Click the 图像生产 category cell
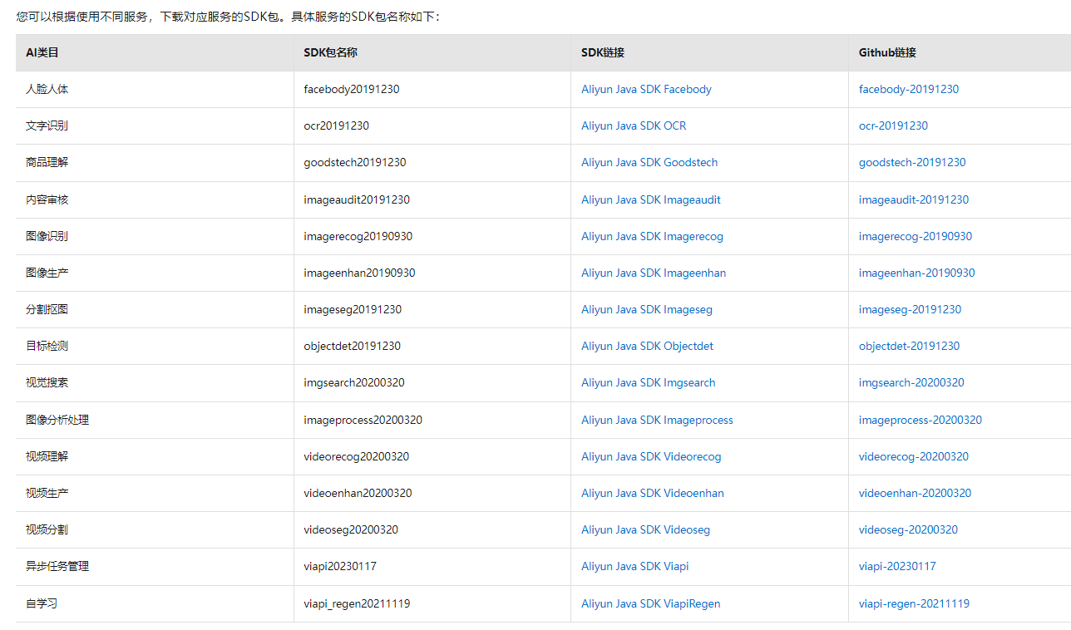 tap(155, 273)
